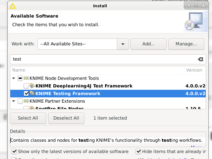Click the 1 item selected status text
212x159 pixels.
coord(110,118)
